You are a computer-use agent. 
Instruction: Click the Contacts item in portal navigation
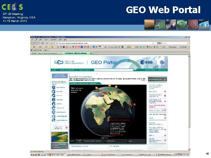point(162,70)
